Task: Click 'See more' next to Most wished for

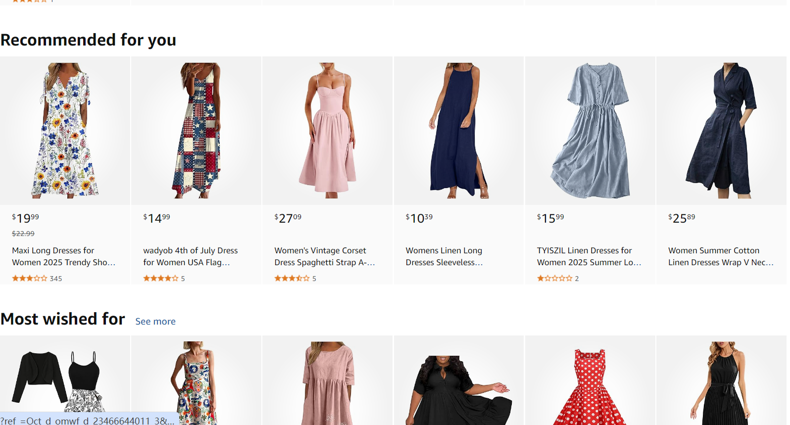Action: 155,322
